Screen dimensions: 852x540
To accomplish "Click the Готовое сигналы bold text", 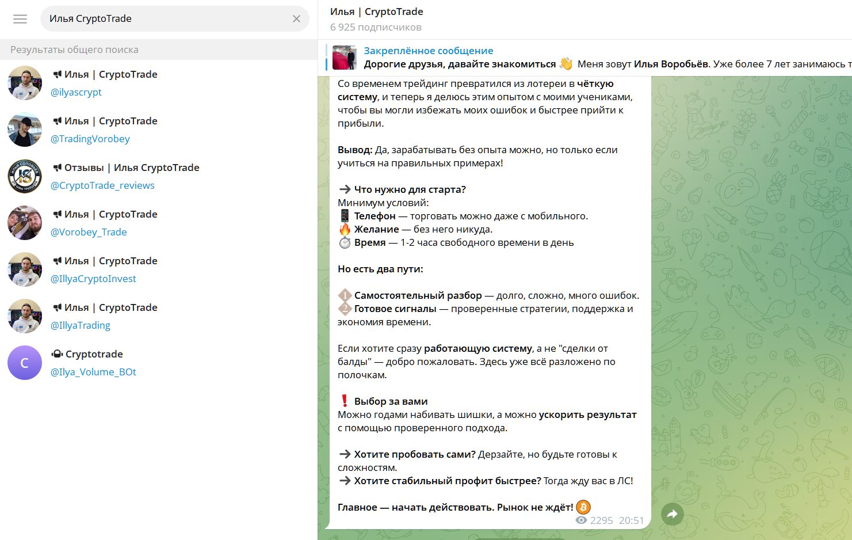I will (x=395, y=309).
